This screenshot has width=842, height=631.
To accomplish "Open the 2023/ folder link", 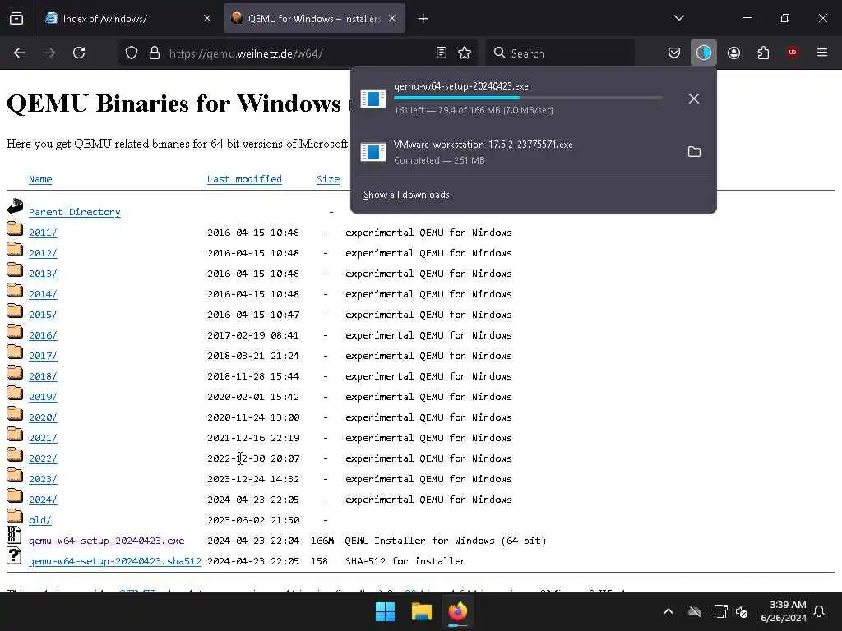I will pos(43,479).
